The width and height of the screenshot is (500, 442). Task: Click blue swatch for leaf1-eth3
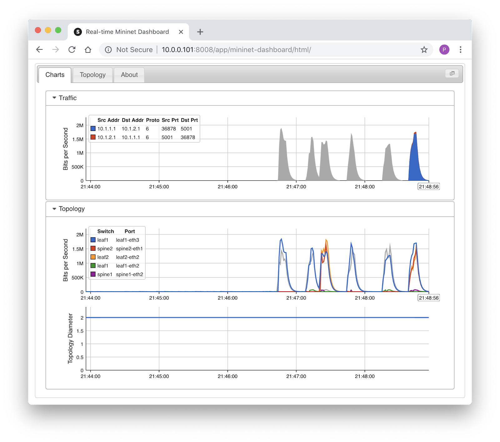93,240
